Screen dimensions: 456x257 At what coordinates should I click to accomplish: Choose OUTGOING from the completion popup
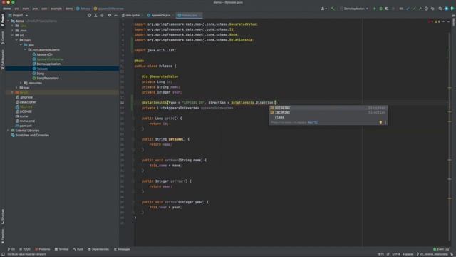click(x=328, y=108)
